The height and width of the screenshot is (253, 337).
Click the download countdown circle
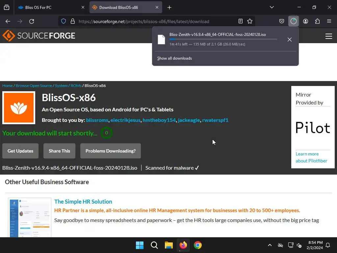[x=106, y=133]
